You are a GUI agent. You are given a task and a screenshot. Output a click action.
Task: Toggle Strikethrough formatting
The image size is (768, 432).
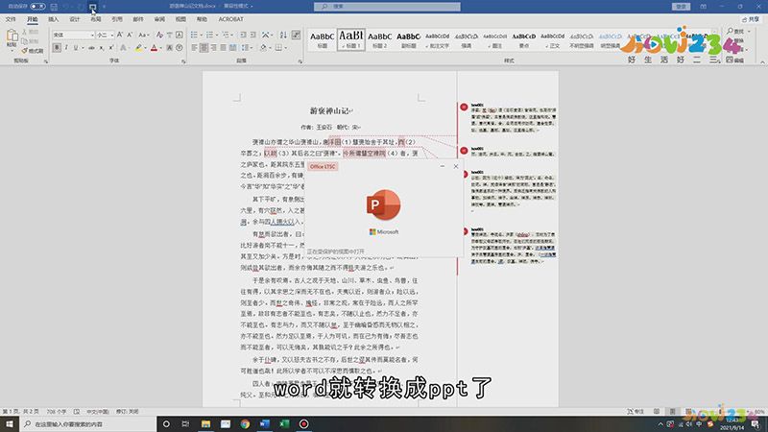(x=91, y=47)
